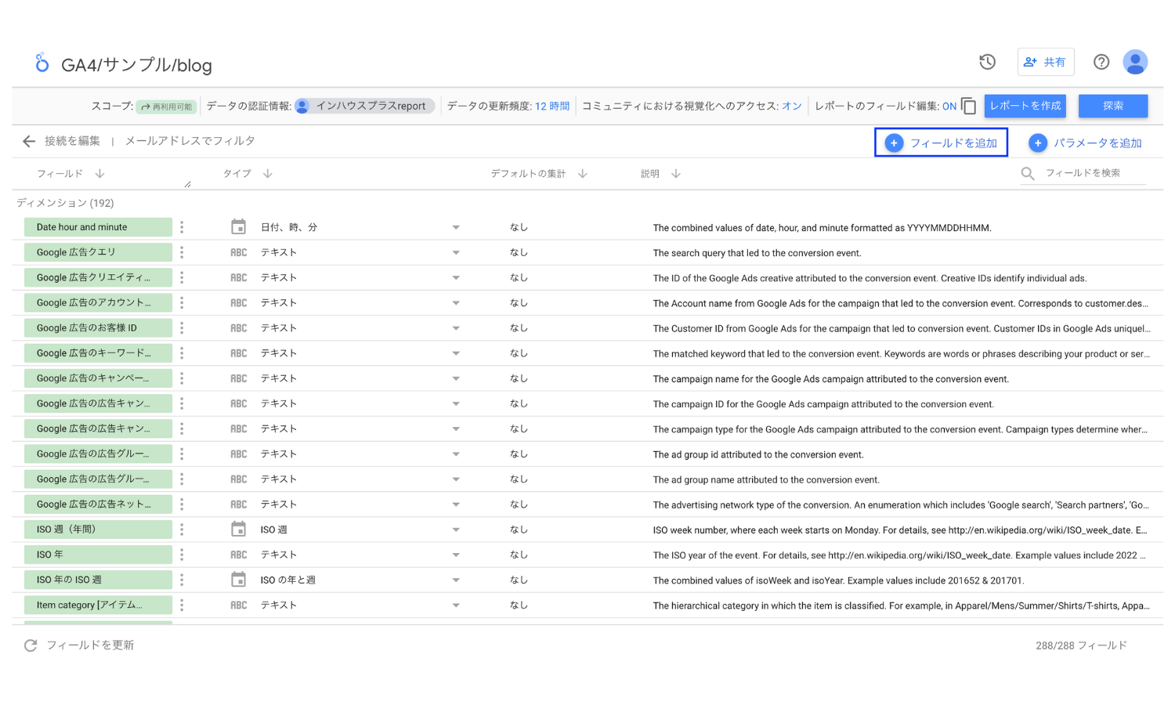The width and height of the screenshot is (1175, 705).
Task: Open the help question mark icon
Action: coord(1101,62)
